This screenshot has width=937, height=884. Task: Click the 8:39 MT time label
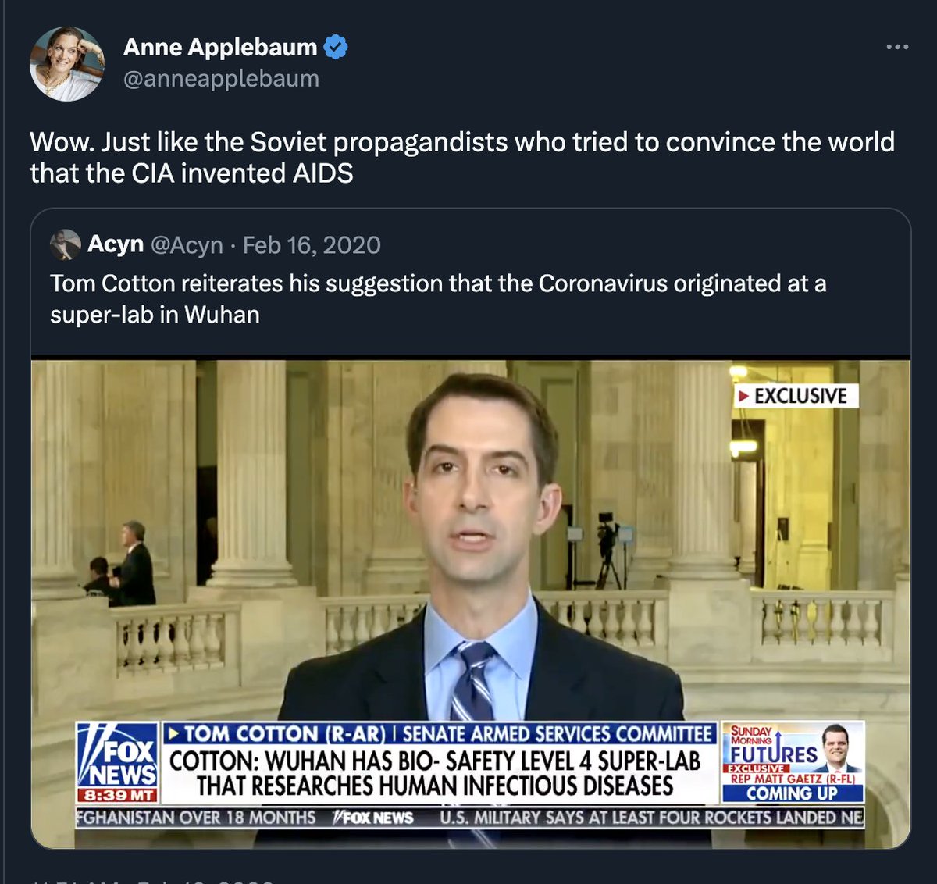coord(117,796)
